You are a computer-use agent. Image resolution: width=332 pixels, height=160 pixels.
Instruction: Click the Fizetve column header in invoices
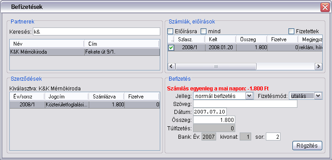point(283,39)
